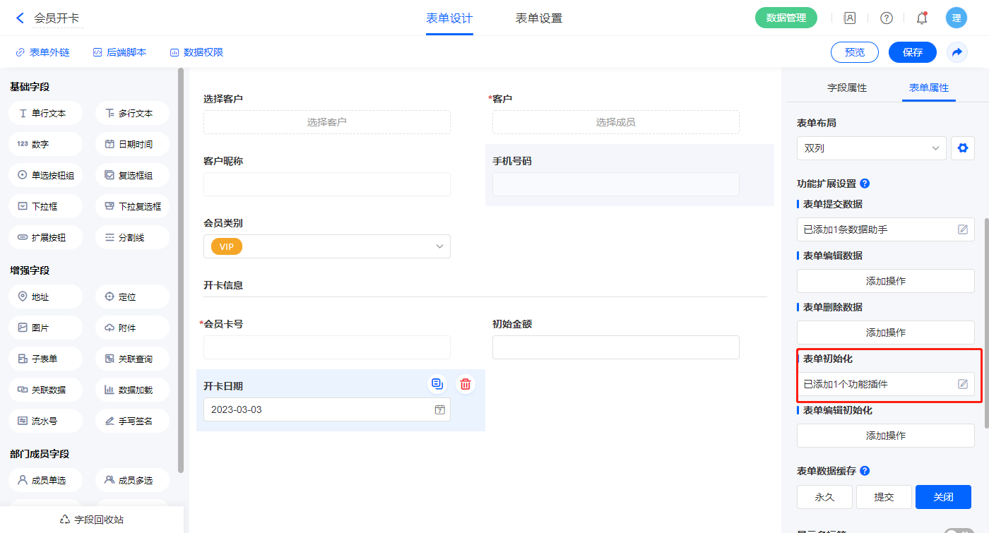The image size is (989, 533).
Task: Click the 保存 button
Action: 913,52
